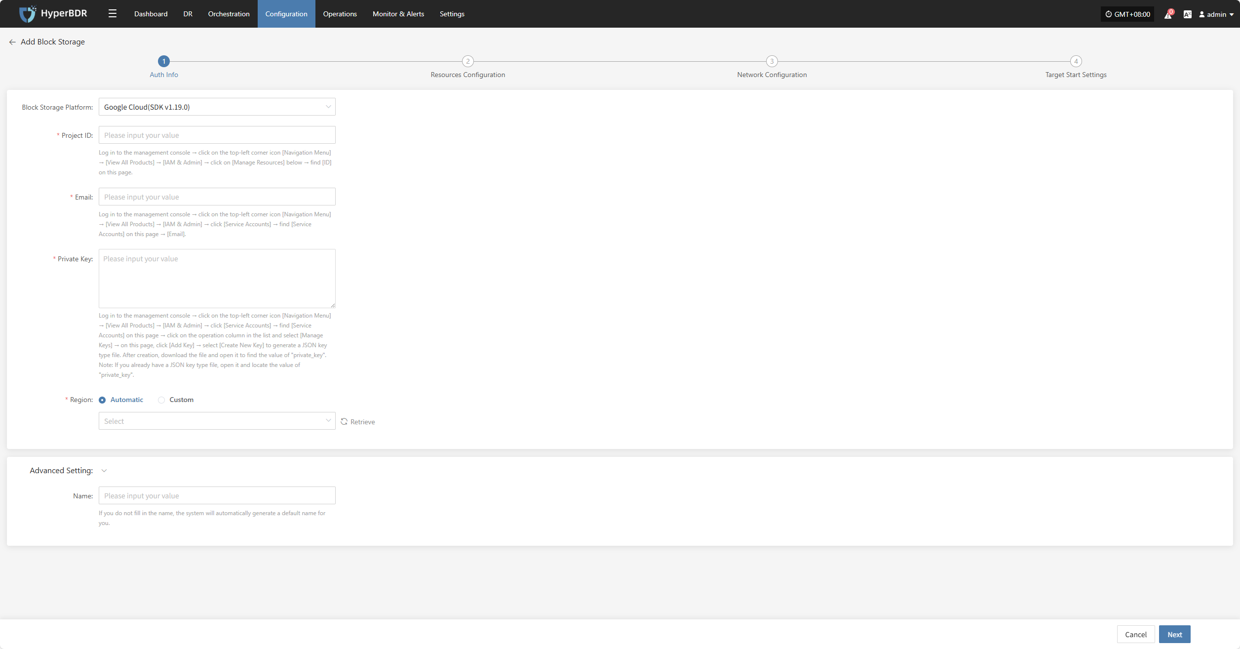The width and height of the screenshot is (1240, 649).
Task: Click the Next button
Action: 1175,634
